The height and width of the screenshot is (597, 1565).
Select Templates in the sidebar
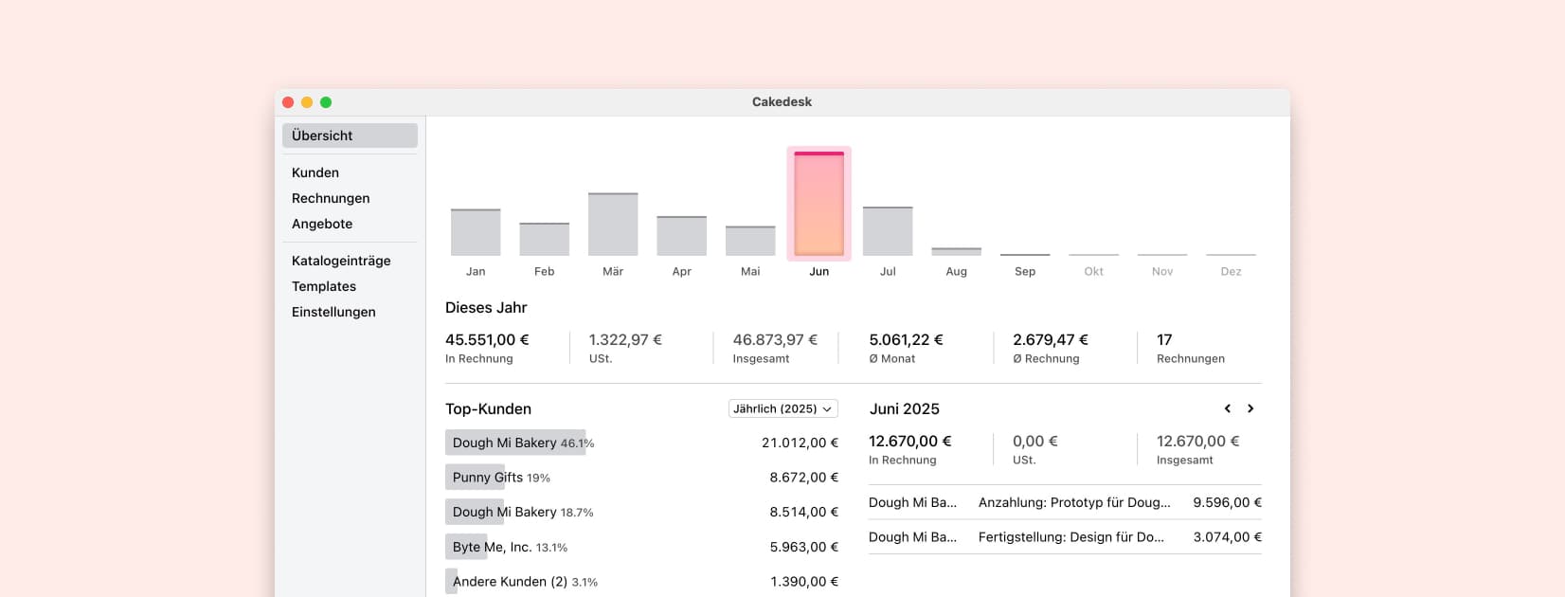tap(324, 286)
